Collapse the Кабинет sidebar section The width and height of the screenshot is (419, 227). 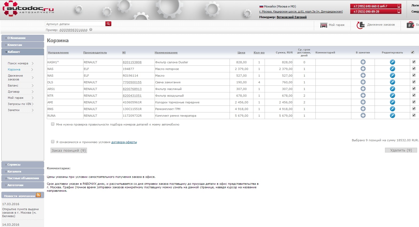(x=23, y=52)
